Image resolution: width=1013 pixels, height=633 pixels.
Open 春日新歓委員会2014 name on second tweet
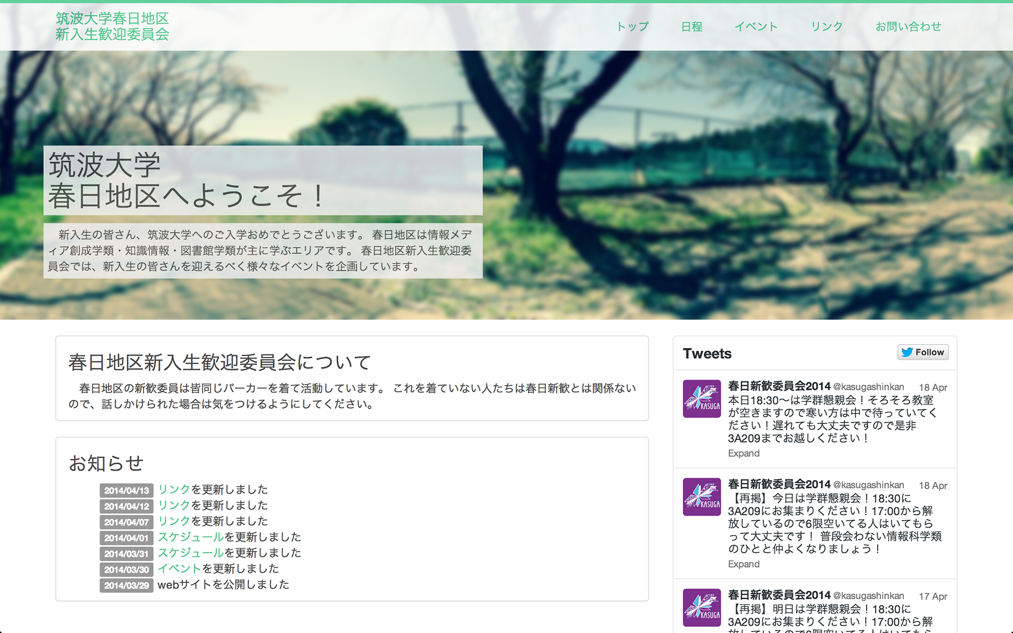pyautogui.click(x=779, y=484)
